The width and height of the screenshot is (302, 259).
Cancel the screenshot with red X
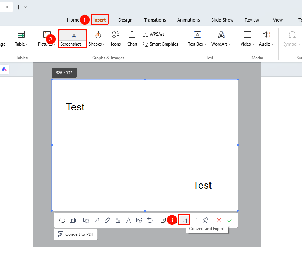click(x=219, y=220)
